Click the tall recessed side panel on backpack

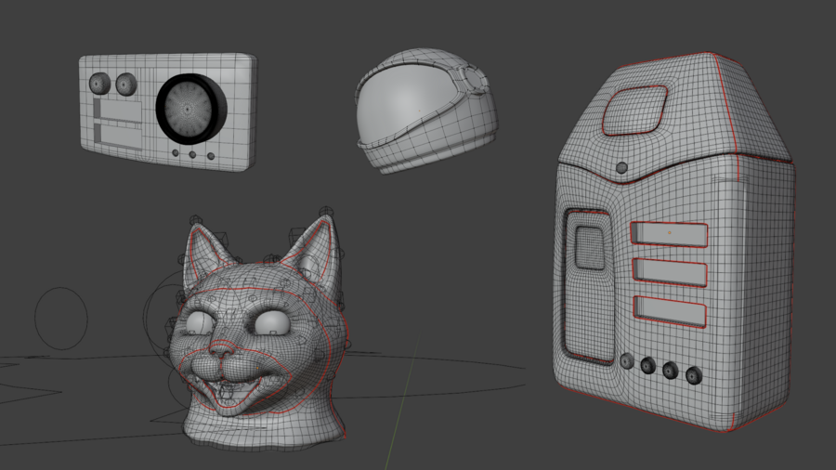590,285
